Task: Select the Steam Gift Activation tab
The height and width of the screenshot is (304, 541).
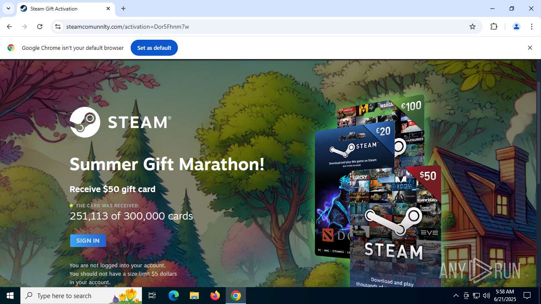Action: [66, 8]
